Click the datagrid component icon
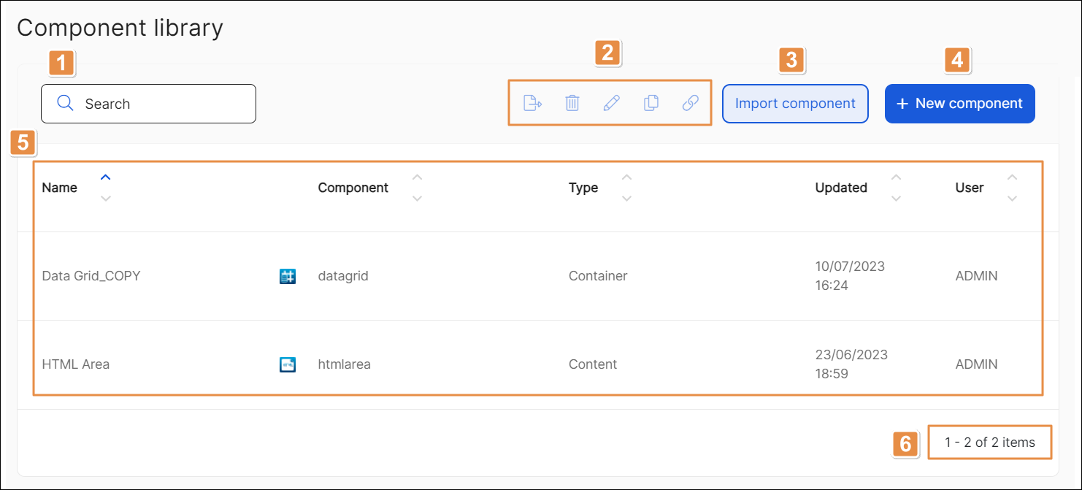Viewport: 1082px width, 490px height. [286, 276]
